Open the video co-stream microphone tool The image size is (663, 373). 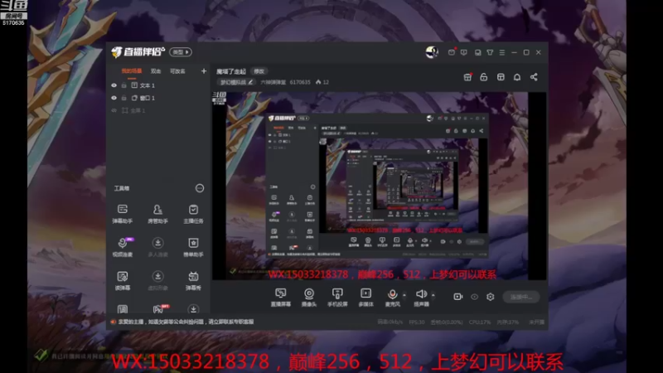click(122, 247)
